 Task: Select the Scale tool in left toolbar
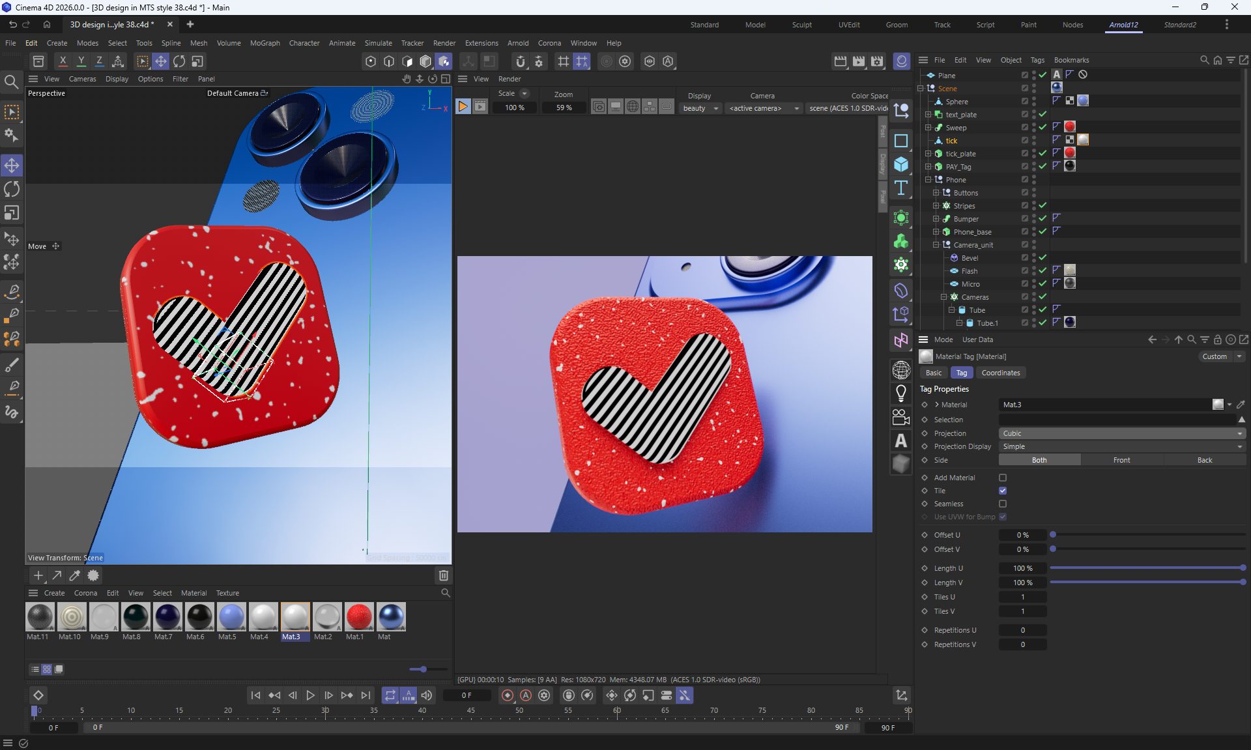12,213
